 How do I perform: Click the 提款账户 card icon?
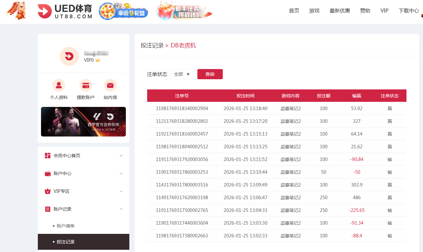coord(85,85)
